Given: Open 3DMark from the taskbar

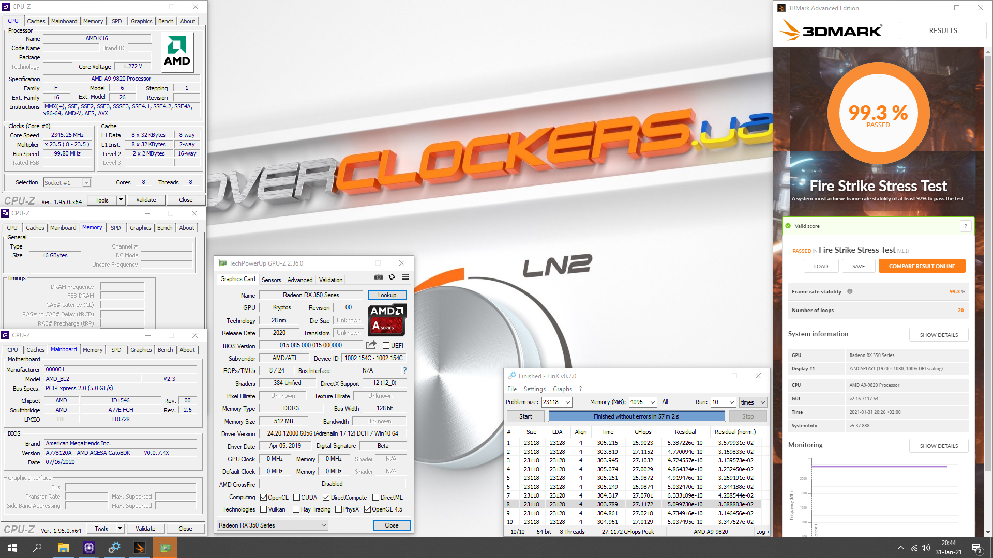Looking at the screenshot, I should pyautogui.click(x=139, y=548).
